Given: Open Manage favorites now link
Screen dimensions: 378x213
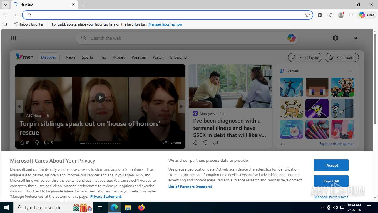Looking at the screenshot, I should point(165,24).
